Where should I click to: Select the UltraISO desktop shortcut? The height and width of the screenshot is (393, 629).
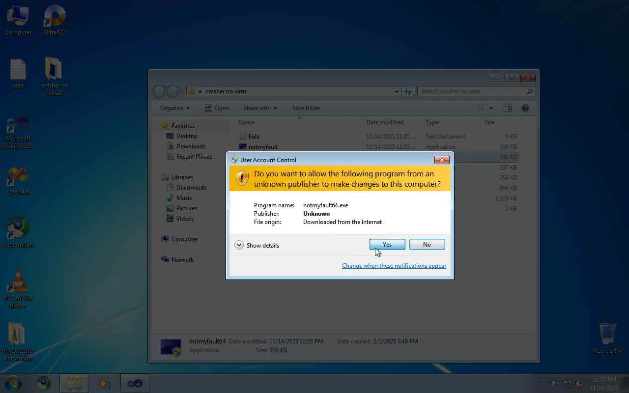pos(55,21)
